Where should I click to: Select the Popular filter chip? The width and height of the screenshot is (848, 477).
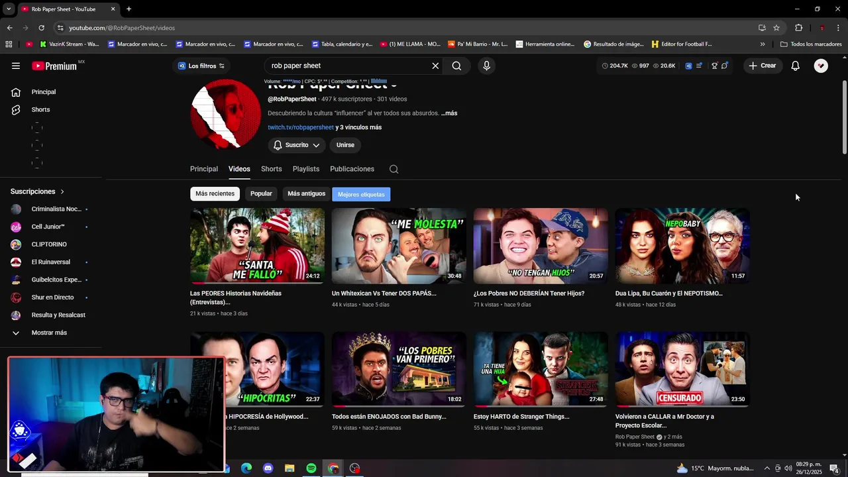click(261, 193)
